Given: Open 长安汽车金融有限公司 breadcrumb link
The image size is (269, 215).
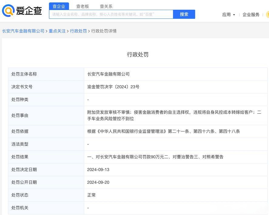Looking at the screenshot, I should click(23, 31).
